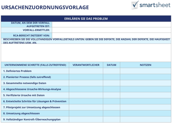Click Notizen cell for Definiertes Problem

(x=146, y=71)
